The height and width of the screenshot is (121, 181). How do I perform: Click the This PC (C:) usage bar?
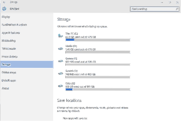tap(98, 40)
